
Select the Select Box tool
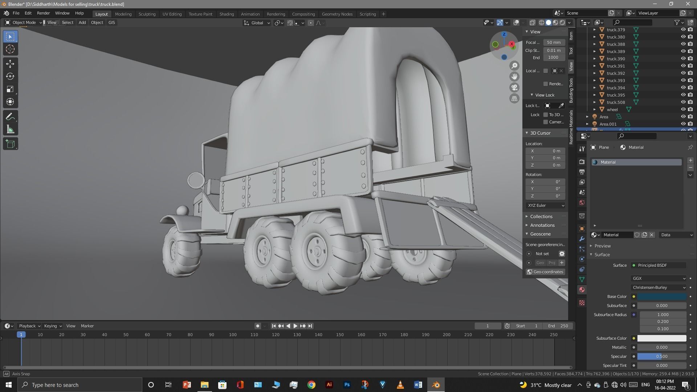click(10, 37)
